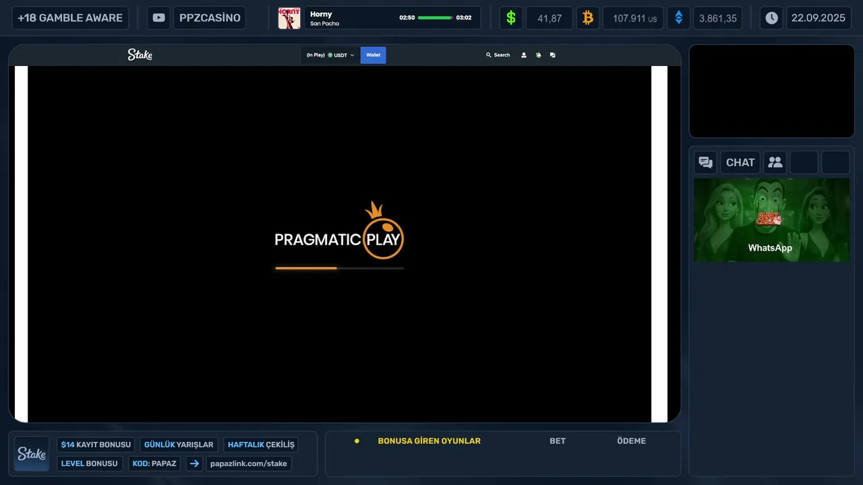Click the green dollar sign icon
This screenshot has height=485, width=863.
click(x=511, y=18)
